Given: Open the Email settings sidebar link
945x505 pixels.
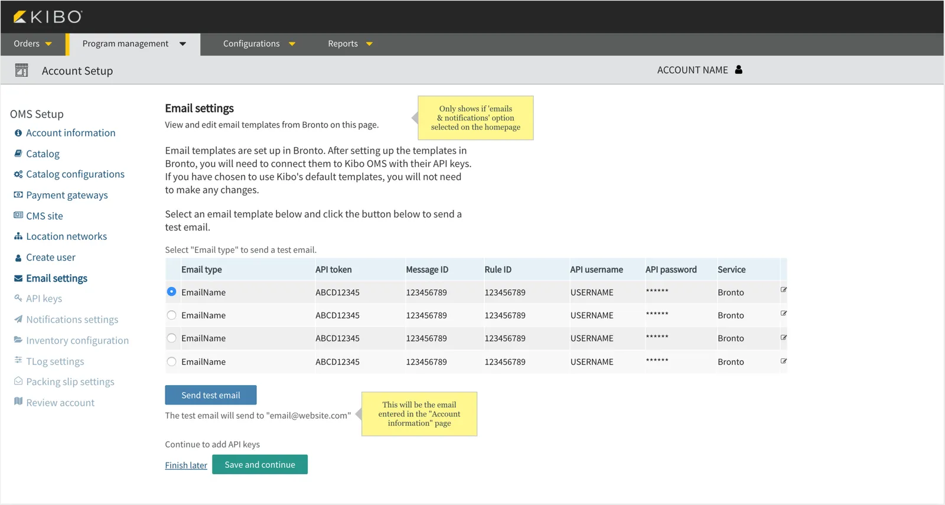Looking at the screenshot, I should coord(57,278).
